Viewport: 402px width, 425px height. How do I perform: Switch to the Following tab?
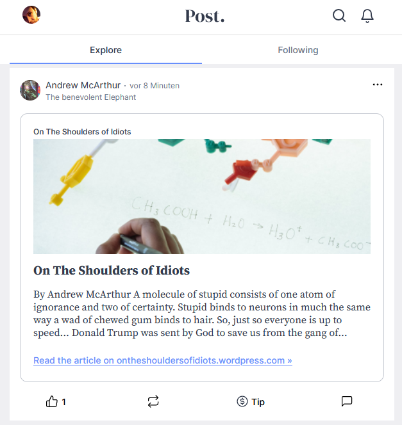(x=298, y=50)
